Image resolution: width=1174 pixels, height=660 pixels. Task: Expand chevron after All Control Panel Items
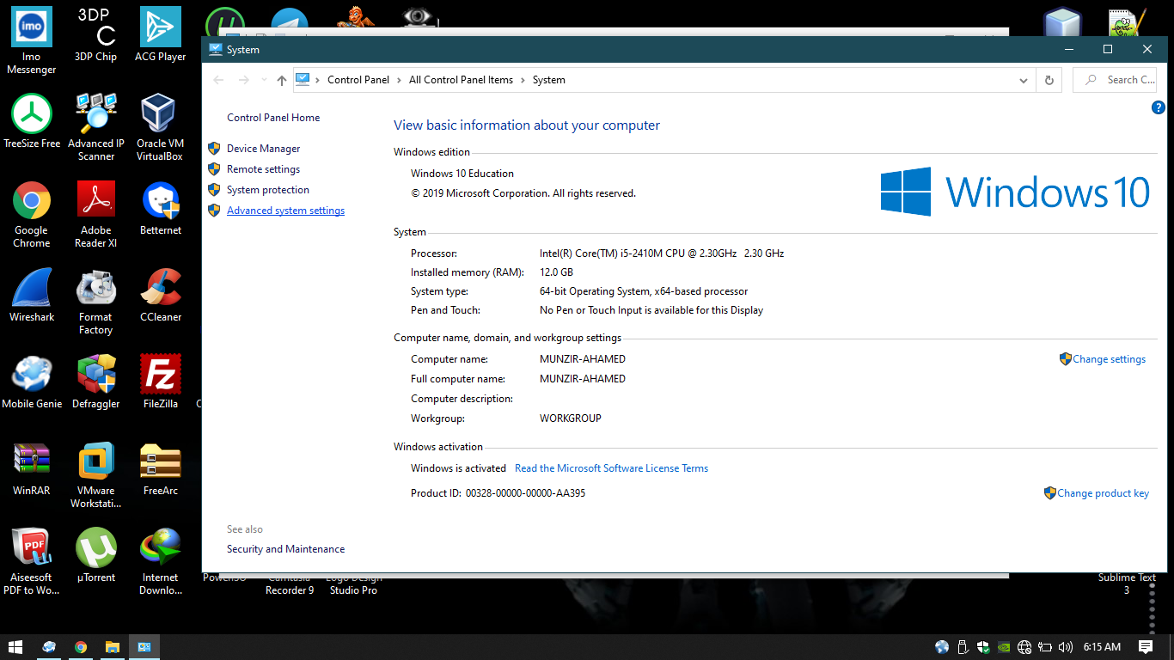point(523,80)
